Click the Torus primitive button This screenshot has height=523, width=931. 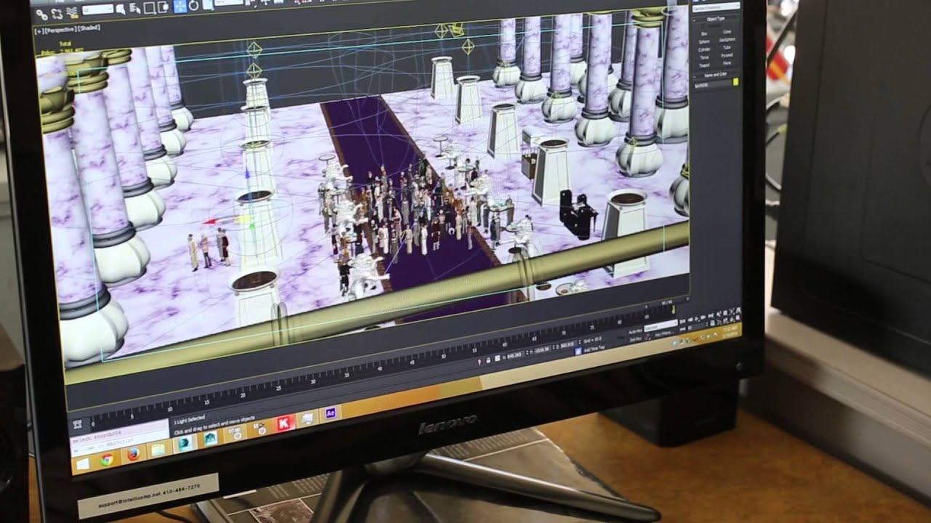click(x=704, y=57)
